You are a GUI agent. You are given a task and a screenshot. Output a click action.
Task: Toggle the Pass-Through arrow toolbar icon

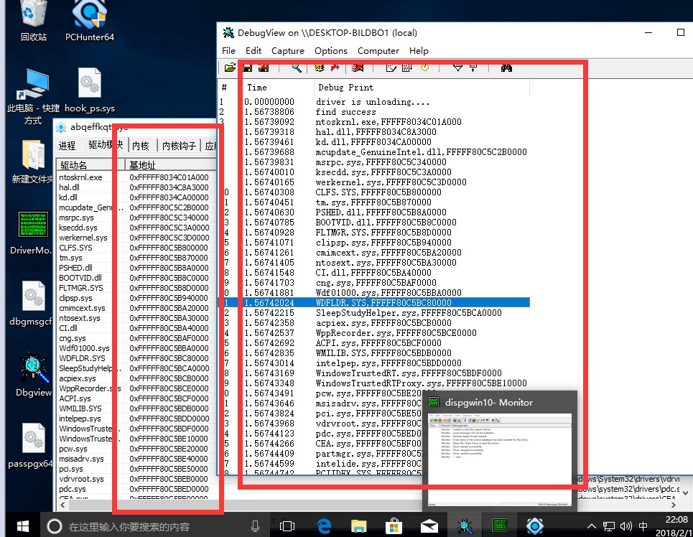click(335, 67)
